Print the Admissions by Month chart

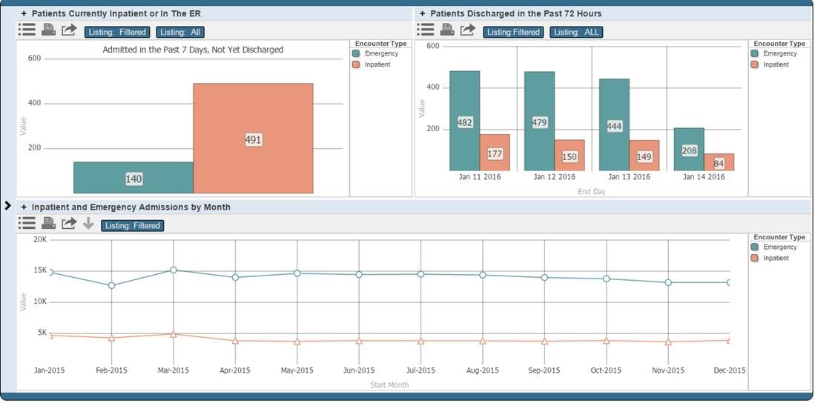click(49, 223)
